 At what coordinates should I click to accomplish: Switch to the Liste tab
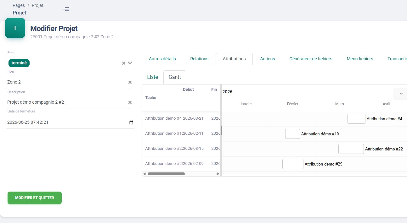(152, 77)
